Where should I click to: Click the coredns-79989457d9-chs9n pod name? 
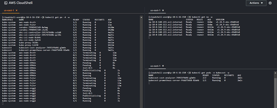pyautogui.click(x=33, y=30)
